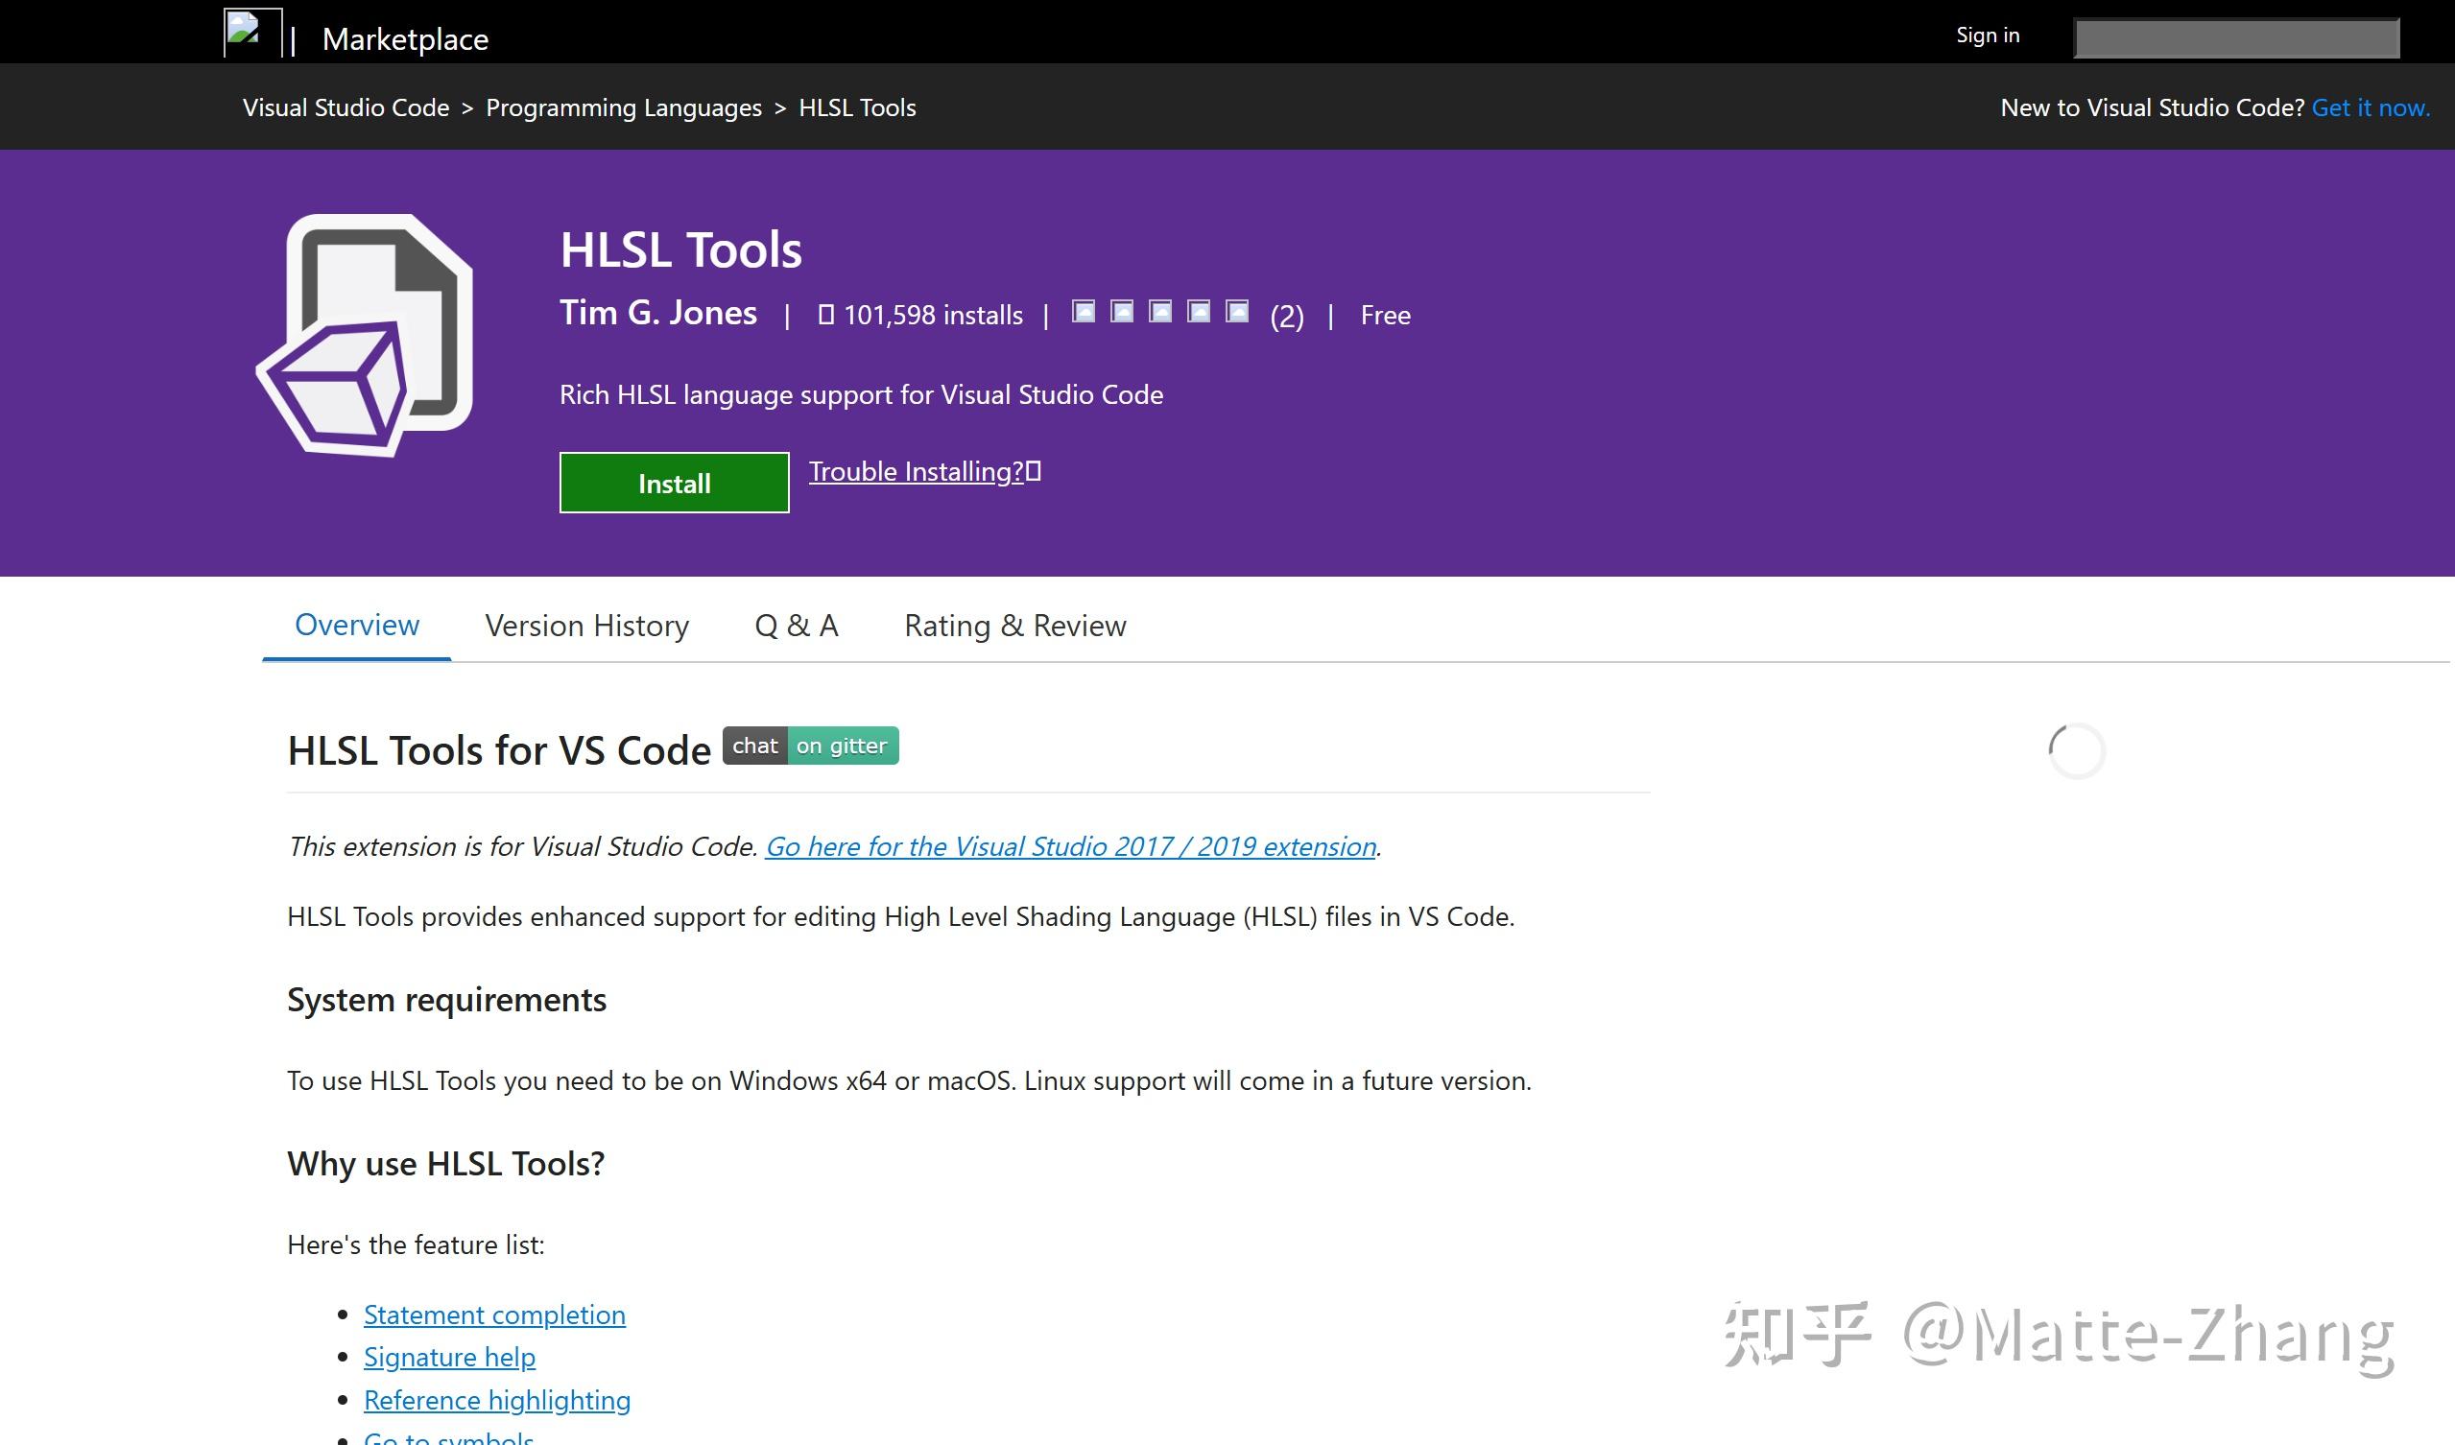Click the loading spinner on the right
This screenshot has width=2455, height=1445.
pyautogui.click(x=2076, y=750)
